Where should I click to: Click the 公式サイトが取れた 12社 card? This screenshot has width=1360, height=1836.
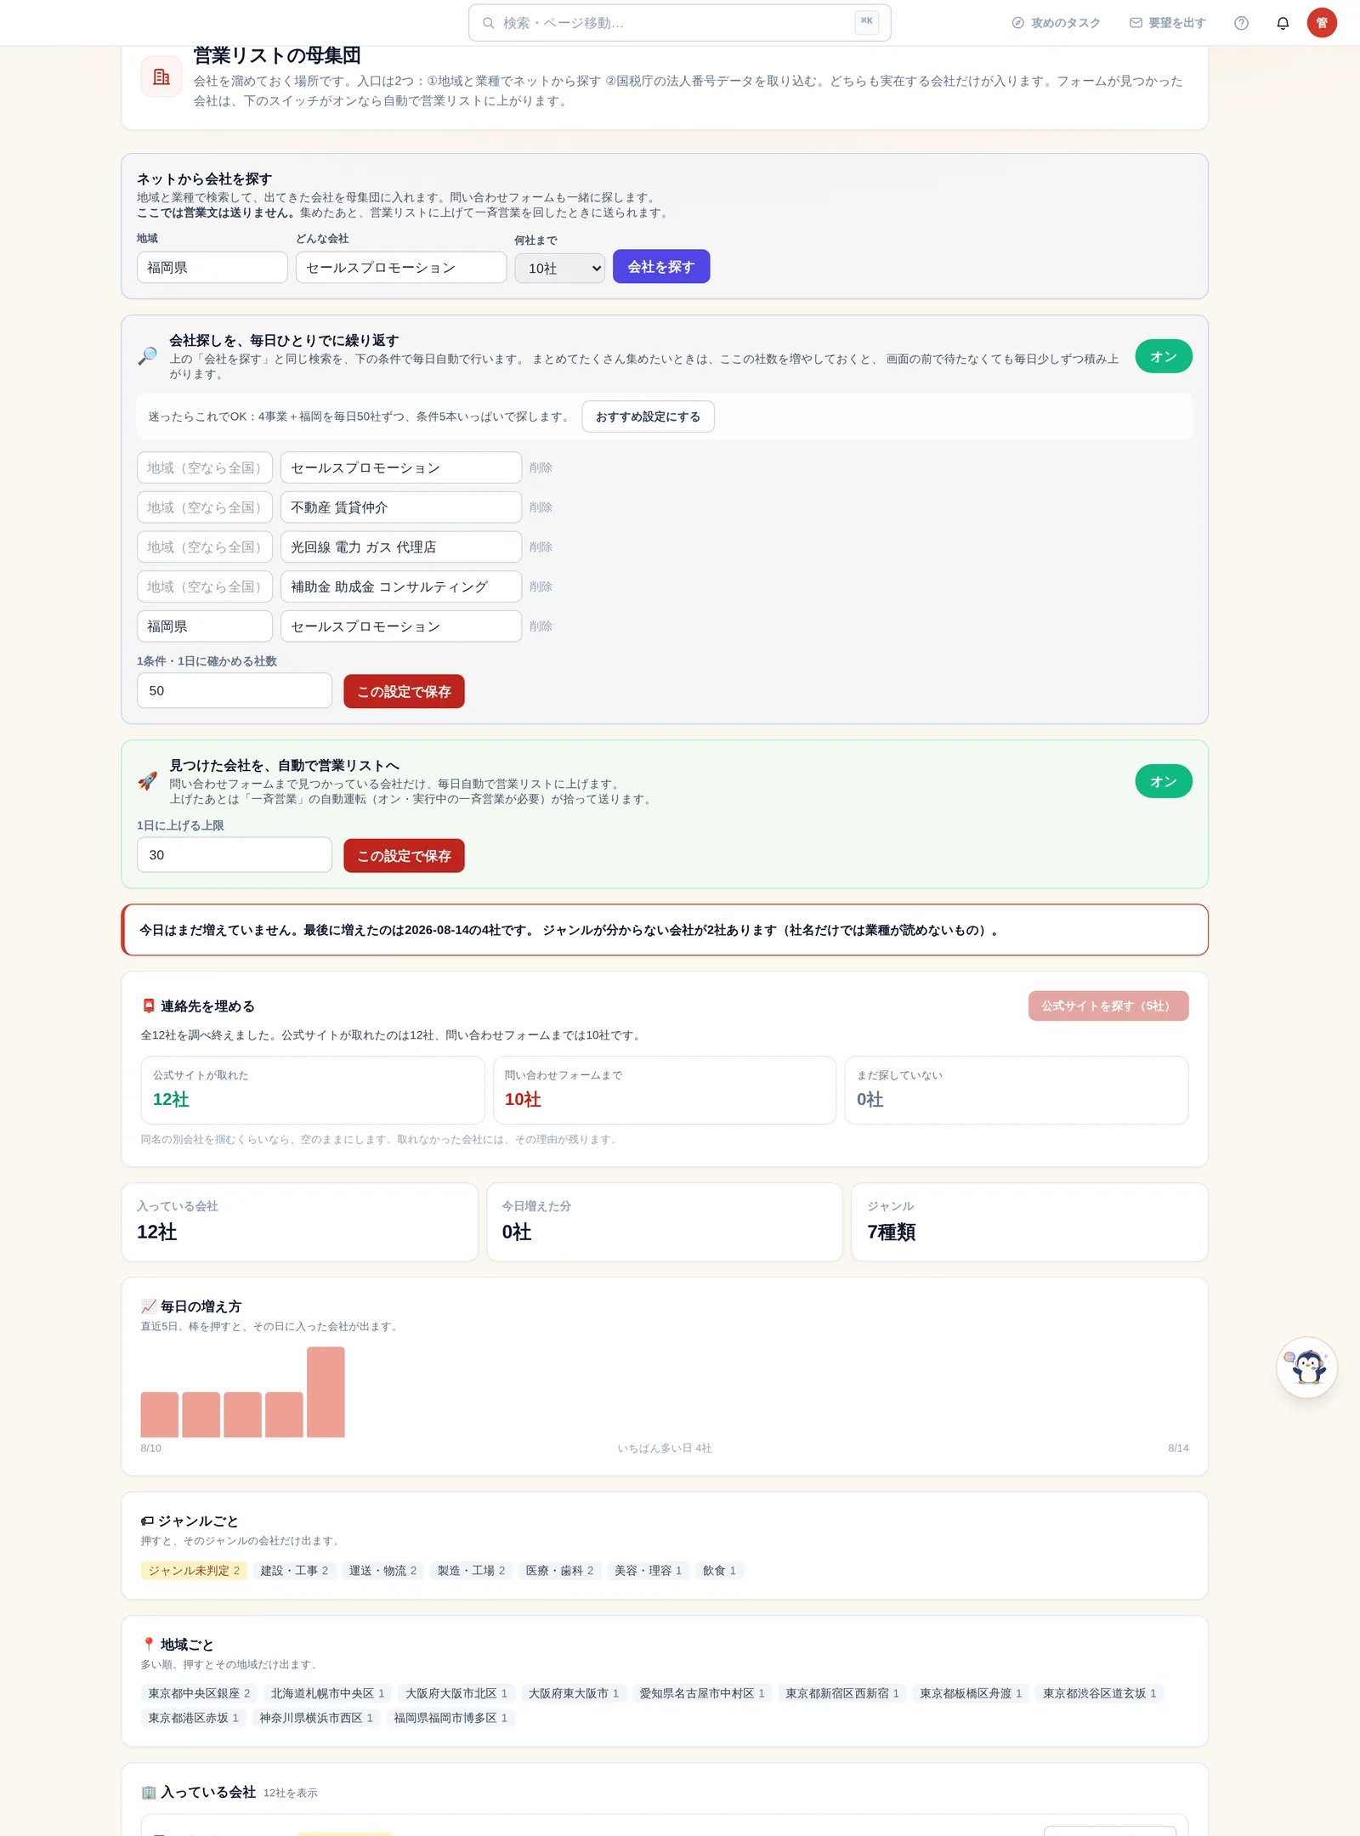(x=313, y=1090)
